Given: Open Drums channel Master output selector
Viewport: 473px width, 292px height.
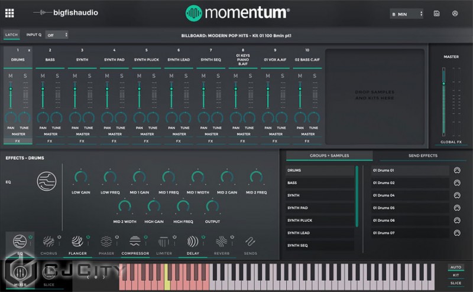Looking at the screenshot, I should (x=18, y=134).
